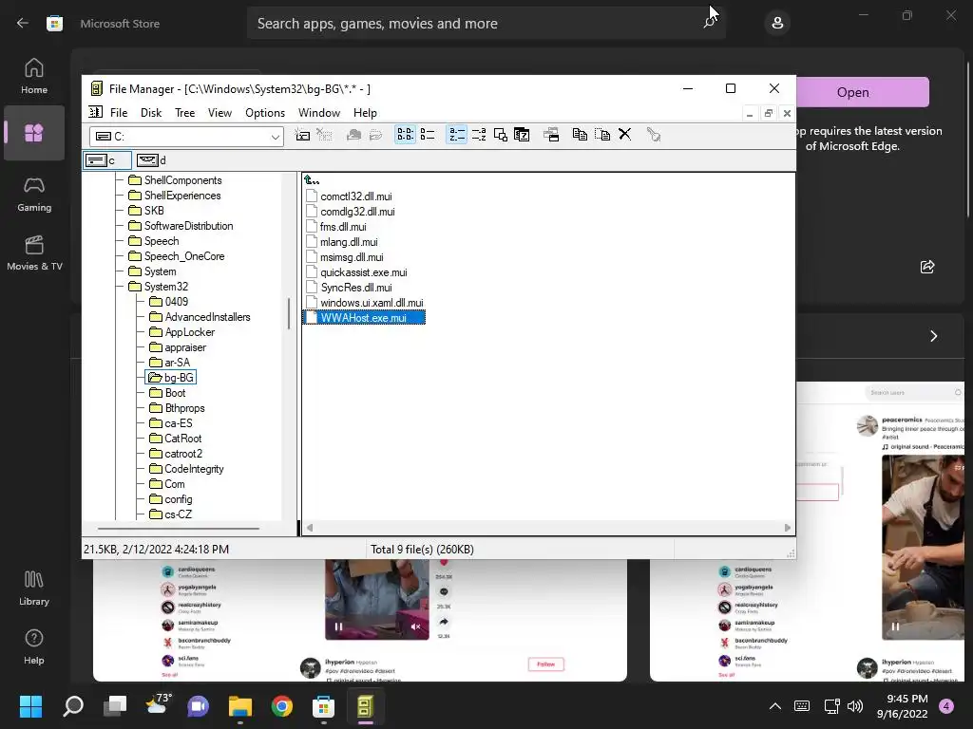The image size is (973, 729).
Task: Open the File menu
Action: pyautogui.click(x=119, y=113)
